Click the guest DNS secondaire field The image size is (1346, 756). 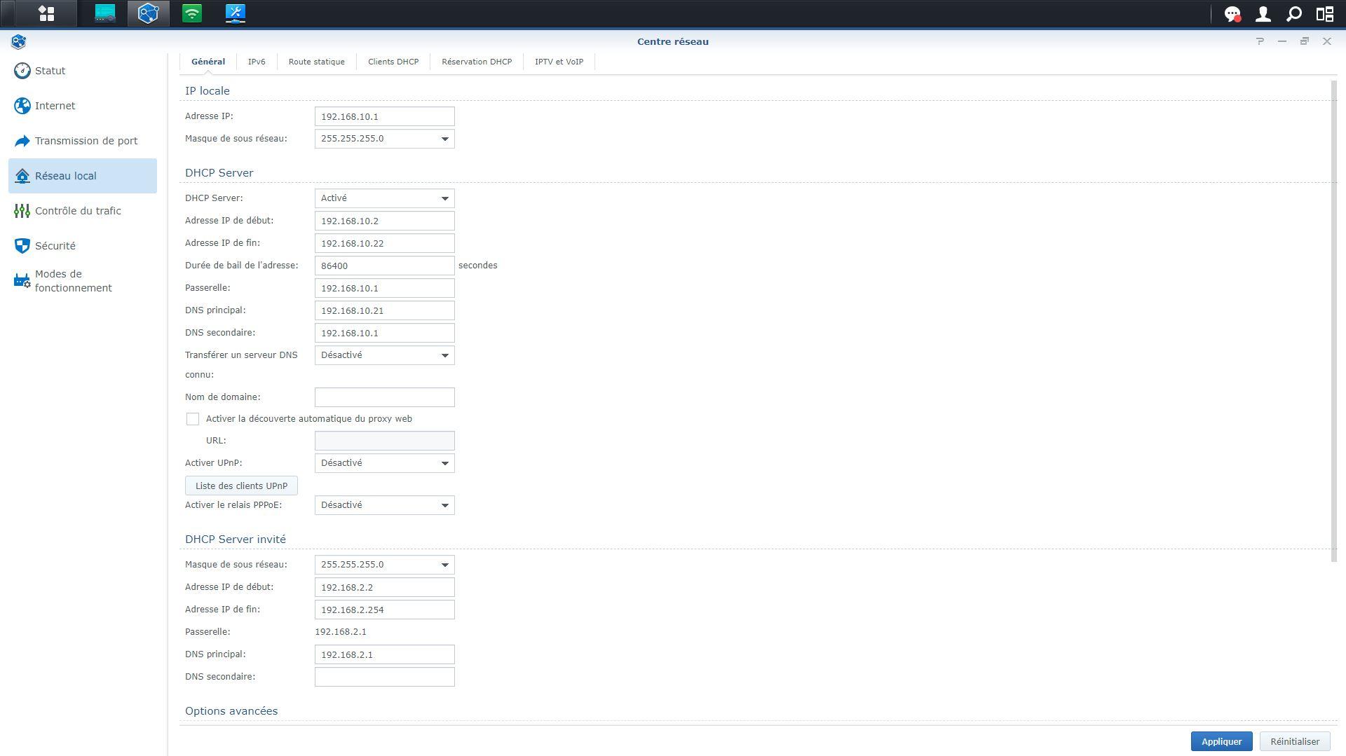pyautogui.click(x=384, y=677)
